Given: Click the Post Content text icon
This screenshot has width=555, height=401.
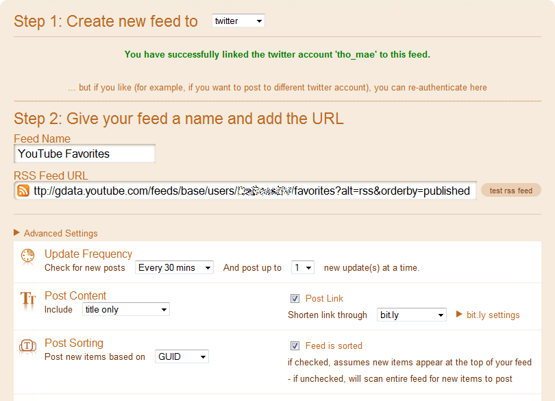Looking at the screenshot, I should pos(27,299).
